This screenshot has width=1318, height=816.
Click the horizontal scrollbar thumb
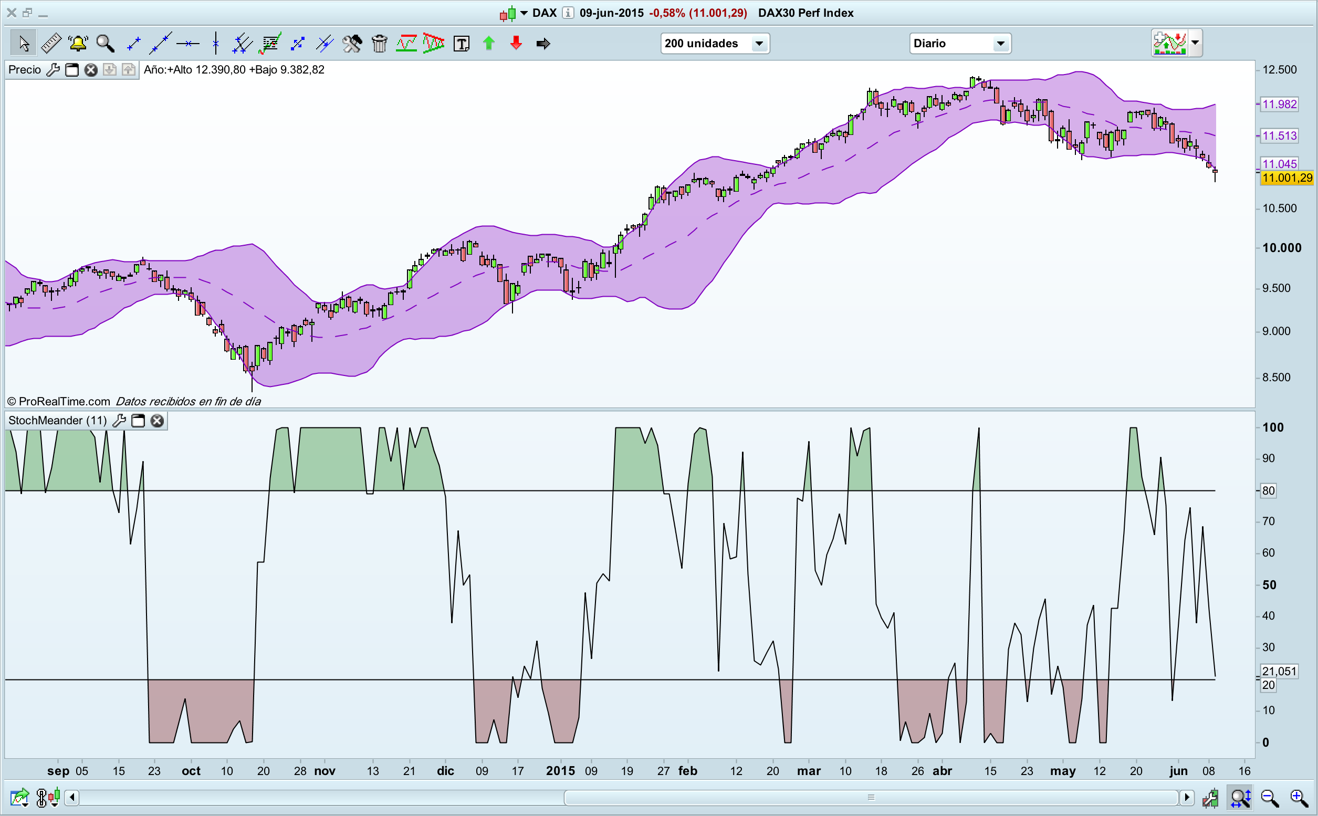click(870, 797)
